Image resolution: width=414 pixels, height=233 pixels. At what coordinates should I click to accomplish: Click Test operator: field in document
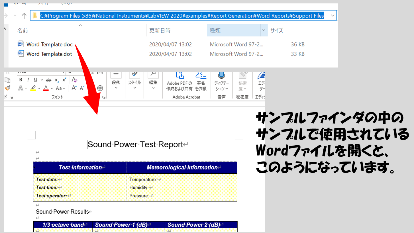click(51, 196)
